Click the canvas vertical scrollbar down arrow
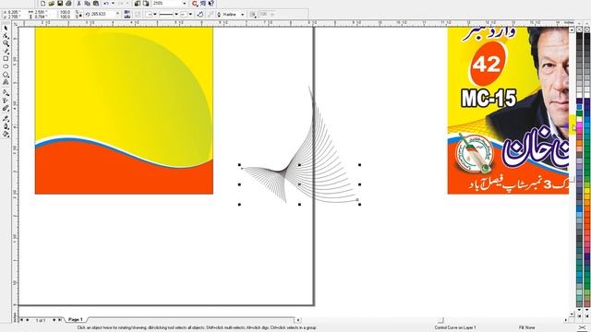The width and height of the screenshot is (591, 332). [572, 314]
